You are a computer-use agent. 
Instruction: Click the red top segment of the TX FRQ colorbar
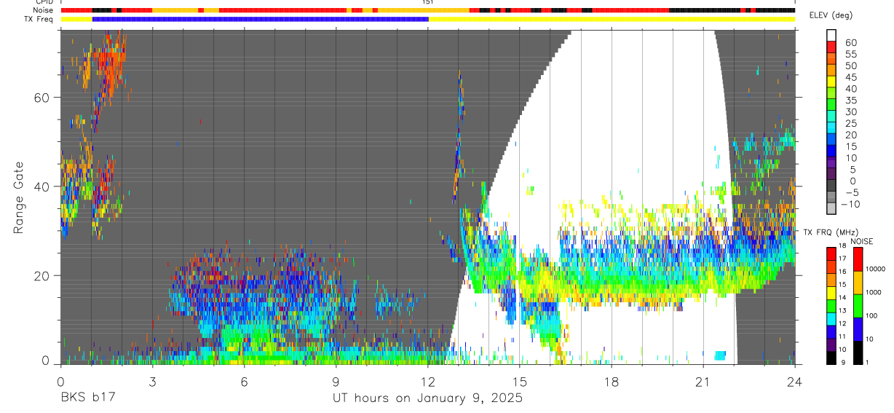[x=831, y=254]
